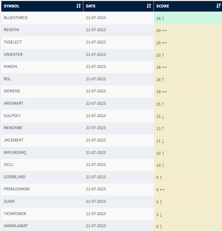Select the ZUARI symbol cell
Screen dimensions: 222x231
42,201
